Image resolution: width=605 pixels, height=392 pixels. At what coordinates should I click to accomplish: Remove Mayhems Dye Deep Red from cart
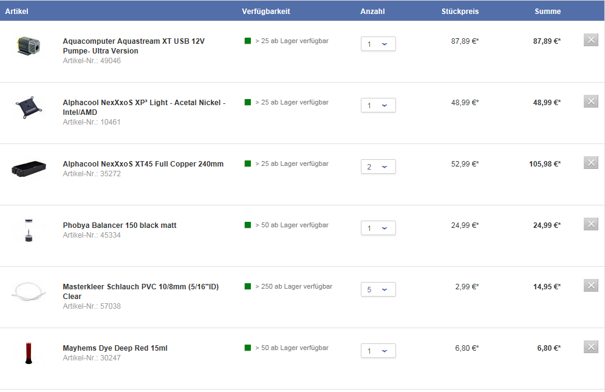(590, 347)
